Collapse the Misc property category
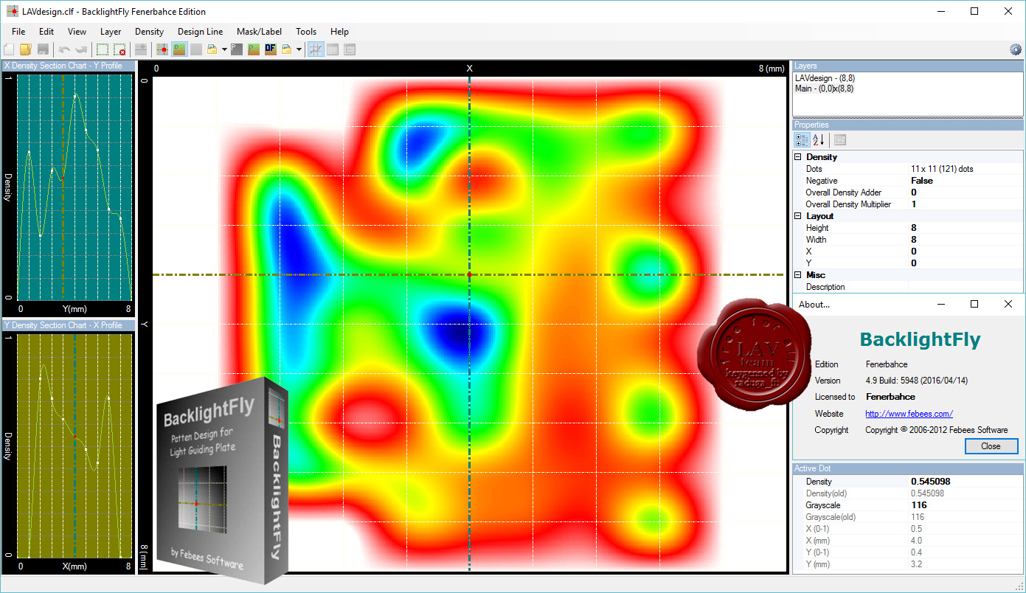This screenshot has height=593, width=1026. tap(797, 275)
